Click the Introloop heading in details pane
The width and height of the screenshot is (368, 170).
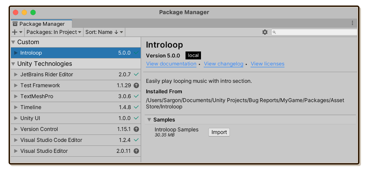click(x=164, y=45)
